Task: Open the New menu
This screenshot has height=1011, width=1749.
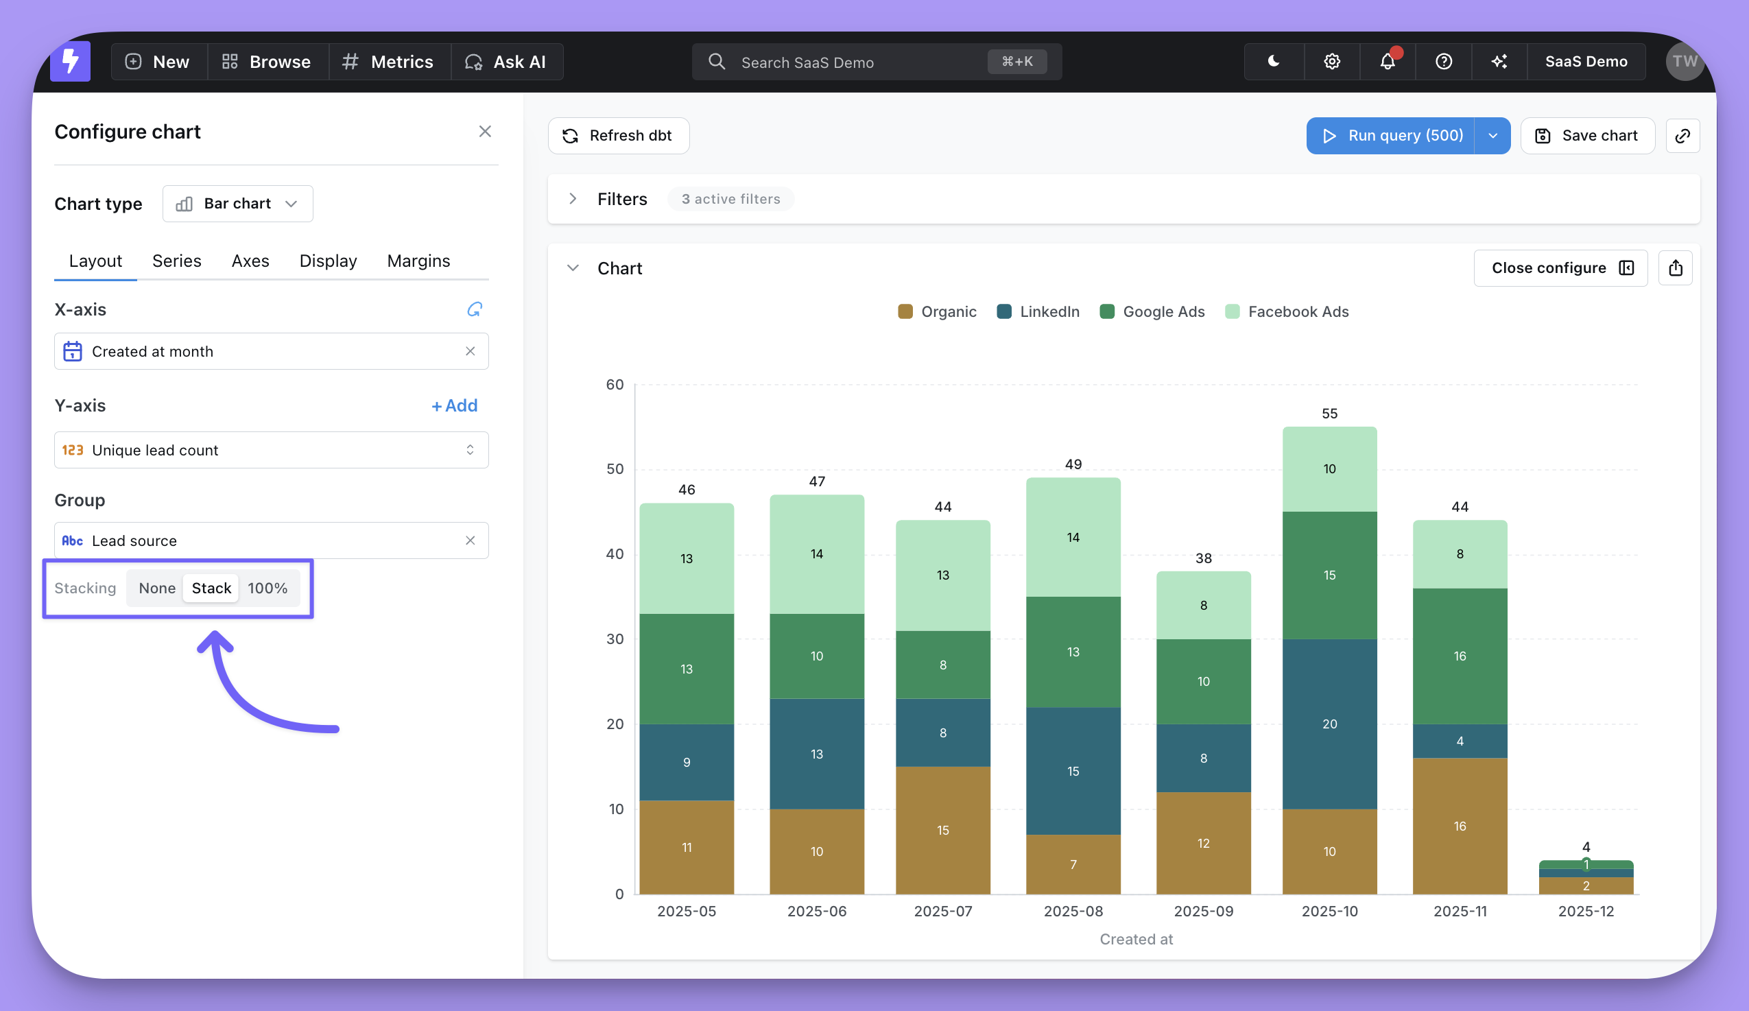Action: pyautogui.click(x=158, y=62)
